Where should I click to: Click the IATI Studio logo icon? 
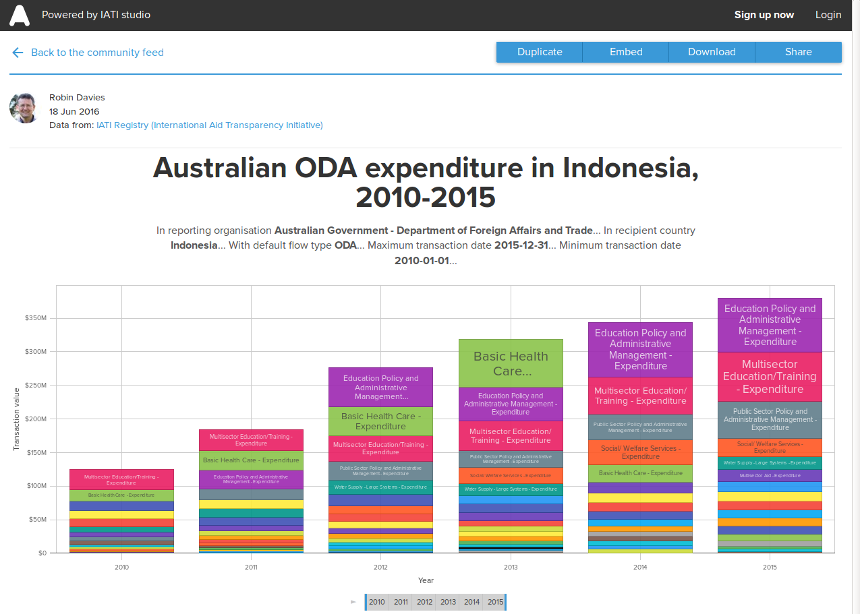click(x=20, y=15)
